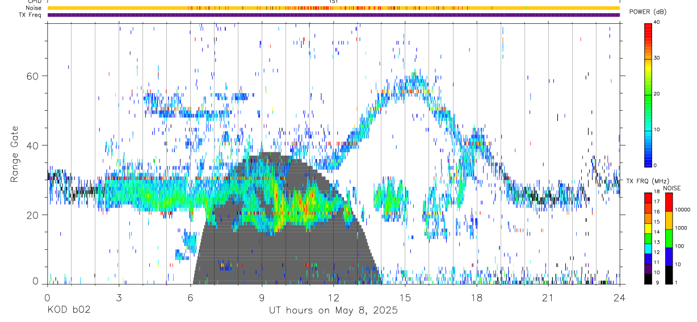The height and width of the screenshot is (322, 697).
Task: Click the orange Noise strip above plot
Action: click(x=333, y=8)
